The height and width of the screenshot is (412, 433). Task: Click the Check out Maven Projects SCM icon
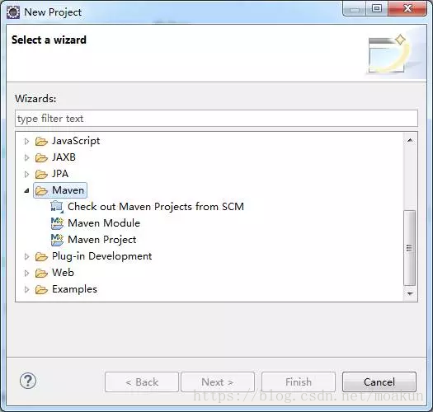click(x=57, y=207)
